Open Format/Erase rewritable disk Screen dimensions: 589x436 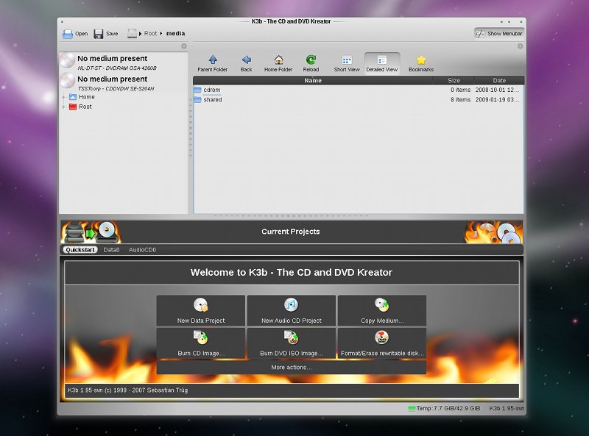point(382,343)
